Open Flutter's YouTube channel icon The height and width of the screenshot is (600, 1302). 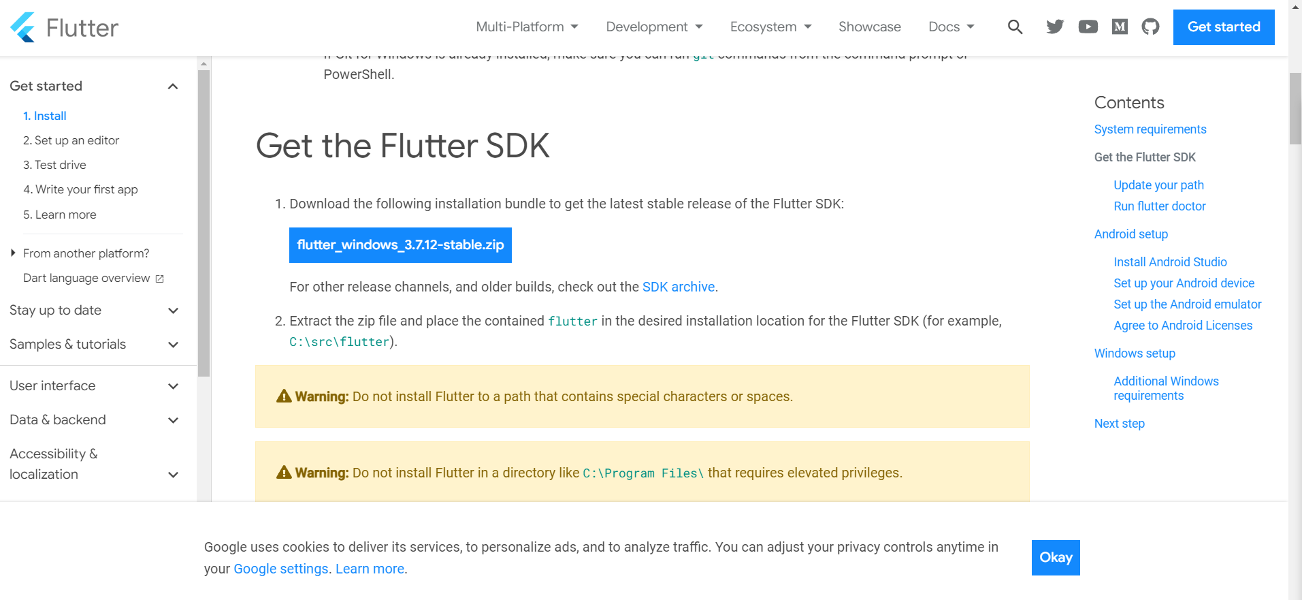1088,27
